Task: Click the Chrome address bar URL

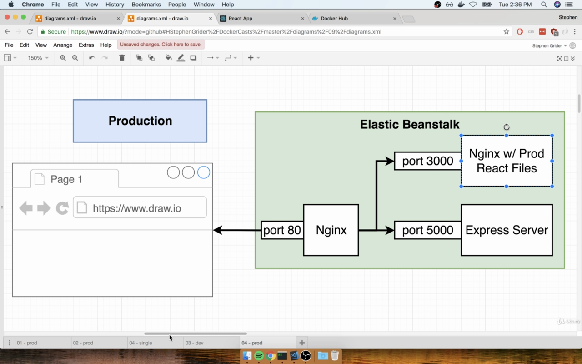Action: coord(226,32)
